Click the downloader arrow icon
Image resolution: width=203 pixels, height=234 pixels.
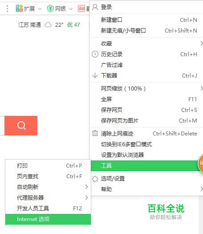pos(95,75)
